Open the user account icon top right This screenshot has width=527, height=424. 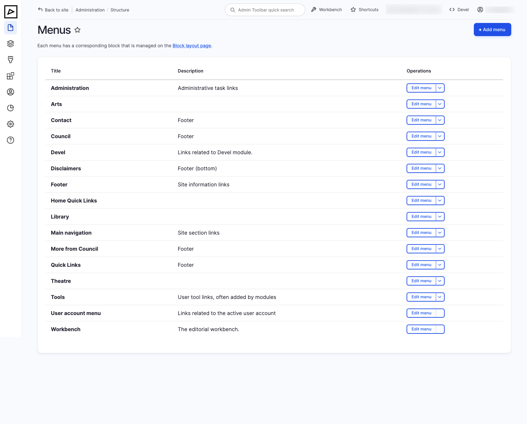(x=480, y=10)
